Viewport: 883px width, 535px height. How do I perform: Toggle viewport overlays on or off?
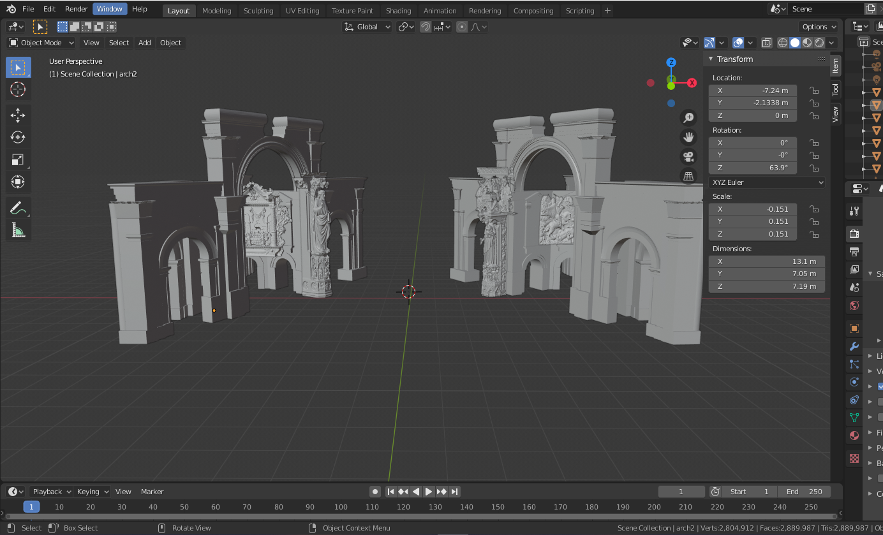tap(738, 43)
